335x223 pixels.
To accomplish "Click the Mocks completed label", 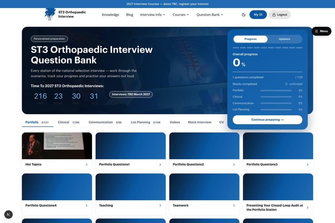I will click(245, 84).
